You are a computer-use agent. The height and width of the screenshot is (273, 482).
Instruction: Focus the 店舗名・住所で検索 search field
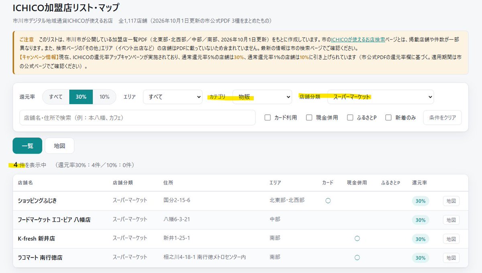click(x=137, y=117)
